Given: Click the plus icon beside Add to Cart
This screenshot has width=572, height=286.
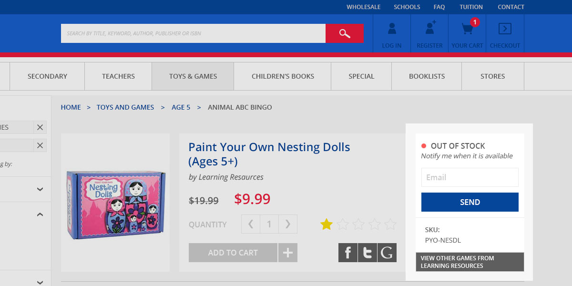Looking at the screenshot, I should (x=288, y=253).
